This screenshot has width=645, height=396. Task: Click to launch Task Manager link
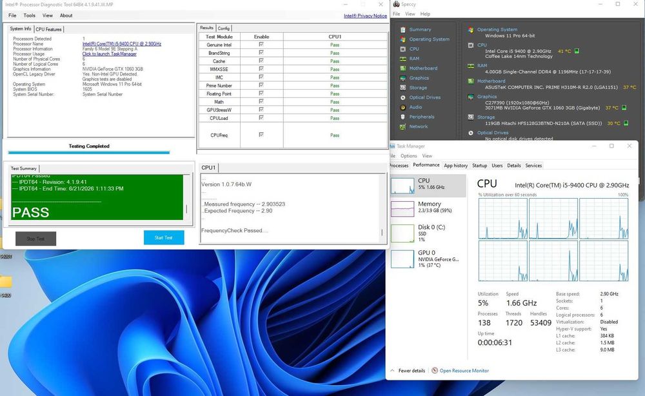pos(110,54)
